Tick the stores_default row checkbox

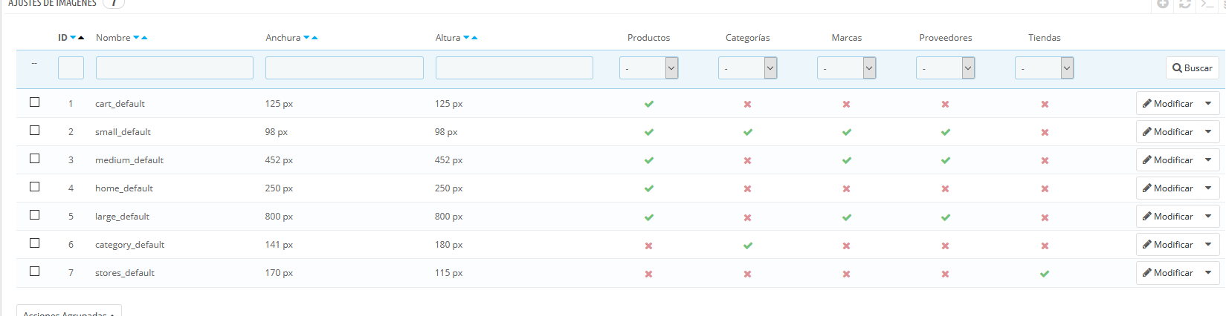coord(34,271)
